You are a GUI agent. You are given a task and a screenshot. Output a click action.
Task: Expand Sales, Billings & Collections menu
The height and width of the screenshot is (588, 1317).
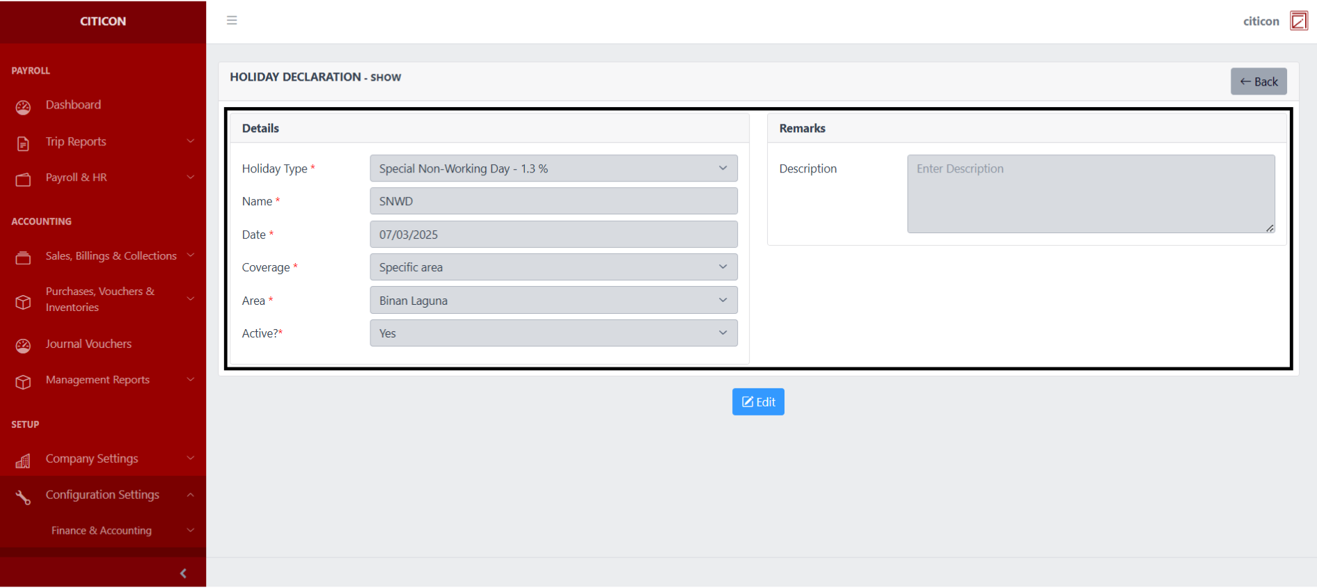click(111, 256)
